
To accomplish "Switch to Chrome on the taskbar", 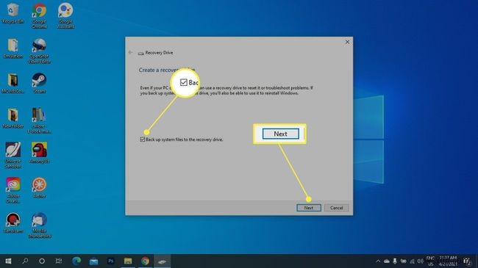I will 145,261.
